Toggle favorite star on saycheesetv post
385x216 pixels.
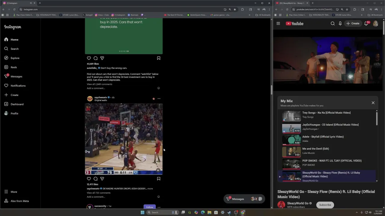point(153,99)
